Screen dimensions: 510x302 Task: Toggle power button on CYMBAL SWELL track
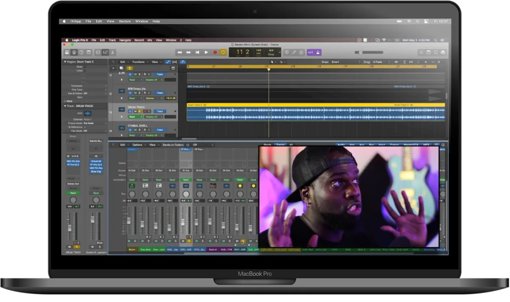(130, 130)
